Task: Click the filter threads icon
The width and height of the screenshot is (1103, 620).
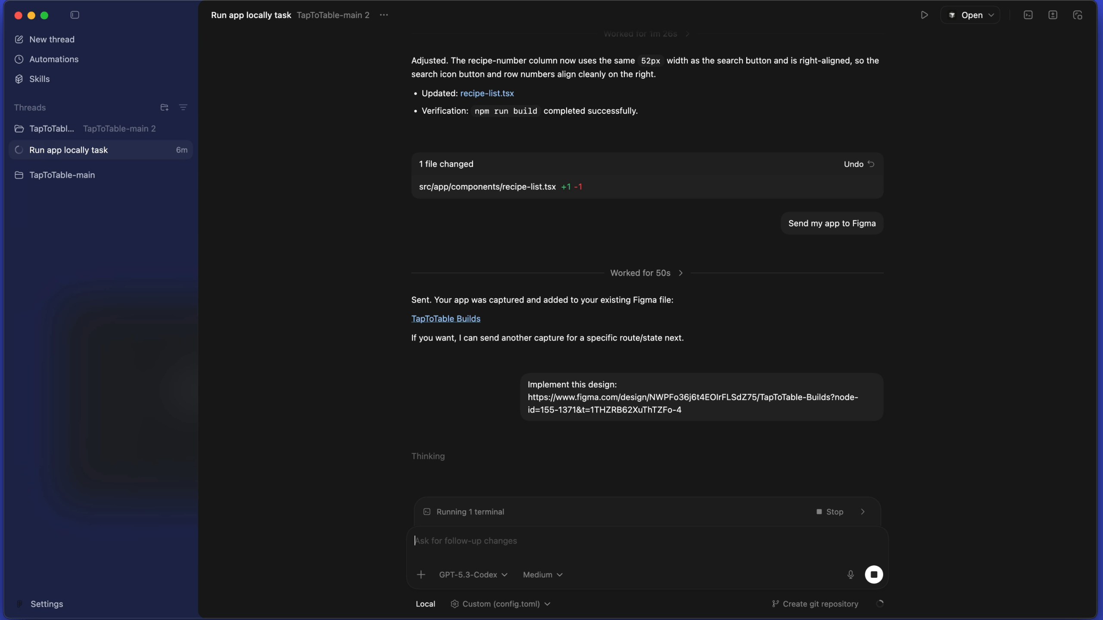Action: (183, 107)
